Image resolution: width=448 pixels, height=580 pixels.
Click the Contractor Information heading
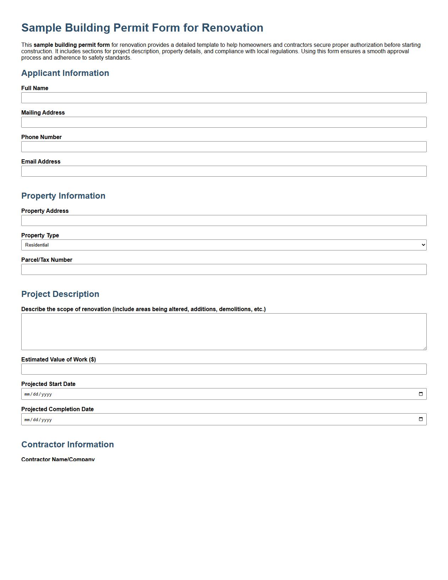68,444
